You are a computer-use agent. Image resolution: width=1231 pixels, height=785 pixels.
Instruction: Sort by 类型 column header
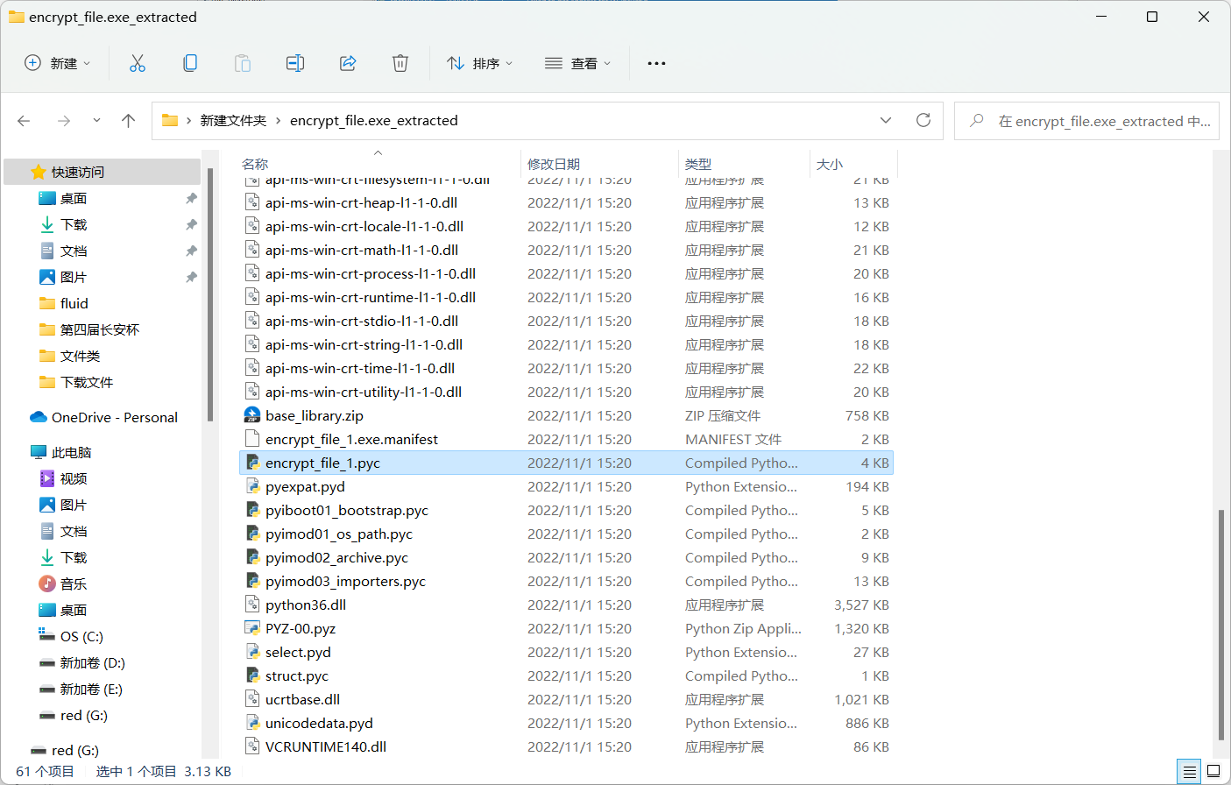(x=698, y=164)
